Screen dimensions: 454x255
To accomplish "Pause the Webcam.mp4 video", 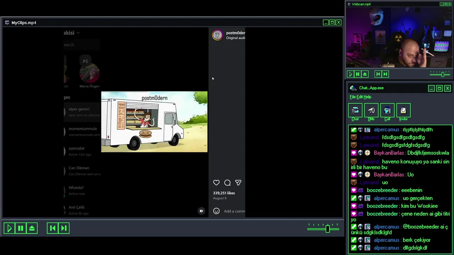I will (x=358, y=74).
